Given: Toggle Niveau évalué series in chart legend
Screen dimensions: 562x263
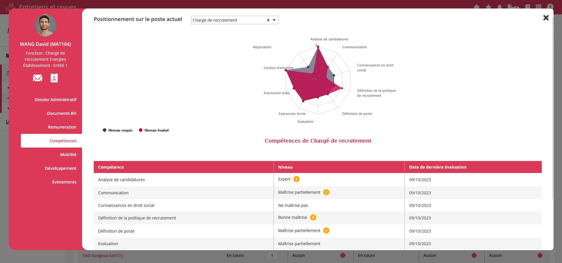Looking at the screenshot, I should pos(154,130).
